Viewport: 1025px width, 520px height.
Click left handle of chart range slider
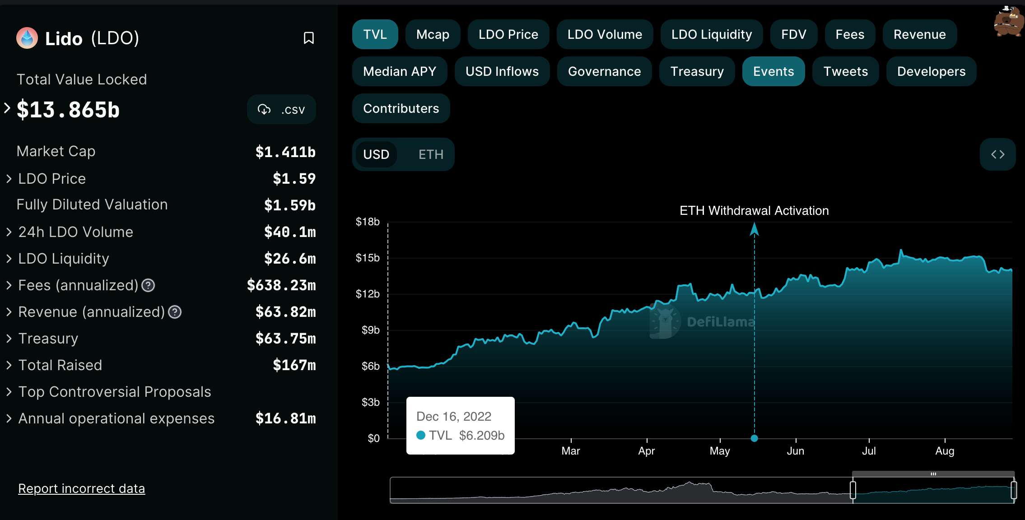pos(853,490)
